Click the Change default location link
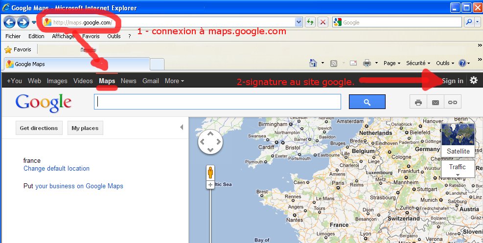483x243 pixels. pos(56,168)
